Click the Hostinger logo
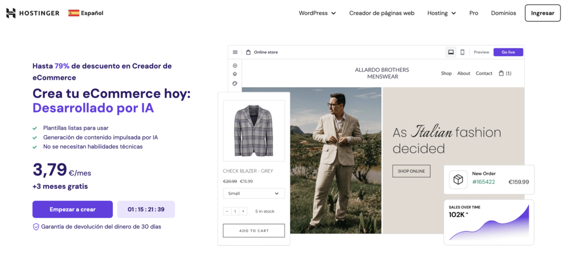Viewport: 566px width, 261px height. coord(33,13)
